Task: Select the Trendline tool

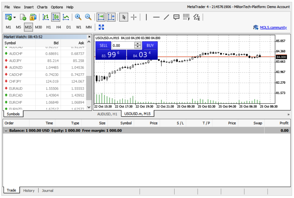Action: coord(166,17)
